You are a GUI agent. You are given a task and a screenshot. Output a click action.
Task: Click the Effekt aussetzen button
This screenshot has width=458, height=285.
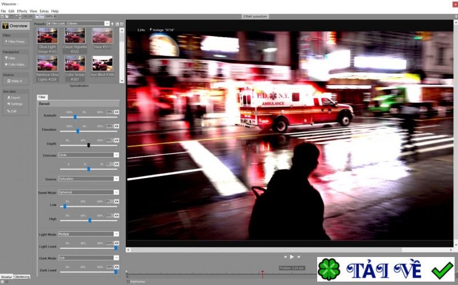tap(255, 17)
